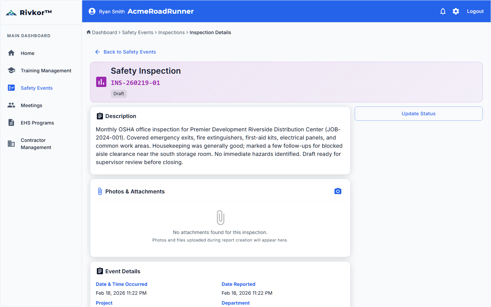Click the Safety Inspection heading
Viewport: 491px width, 307px height.
point(146,71)
